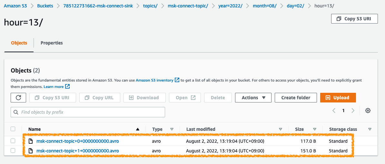Open the Learn more link
Image resolution: width=385 pixels, height=164 pixels.
pyautogui.click(x=54, y=87)
